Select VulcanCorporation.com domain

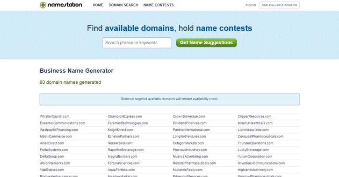pos(255,157)
